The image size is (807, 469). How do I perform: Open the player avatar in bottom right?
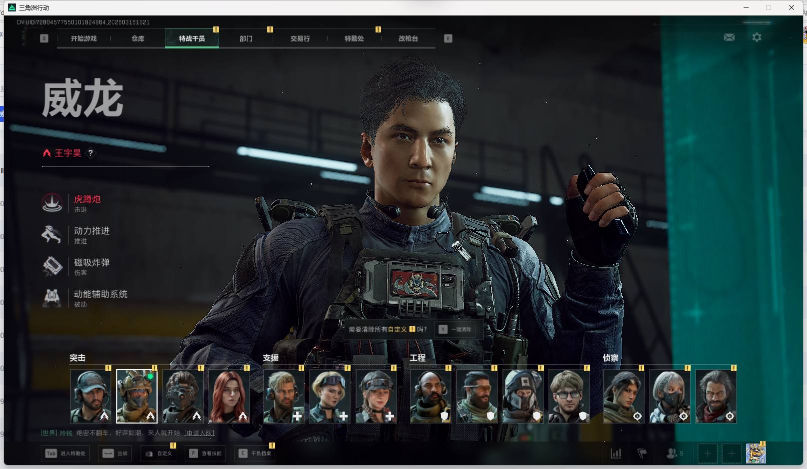[756, 454]
